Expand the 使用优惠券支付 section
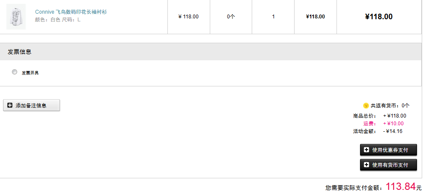This screenshot has width=423, height=192. (x=388, y=150)
